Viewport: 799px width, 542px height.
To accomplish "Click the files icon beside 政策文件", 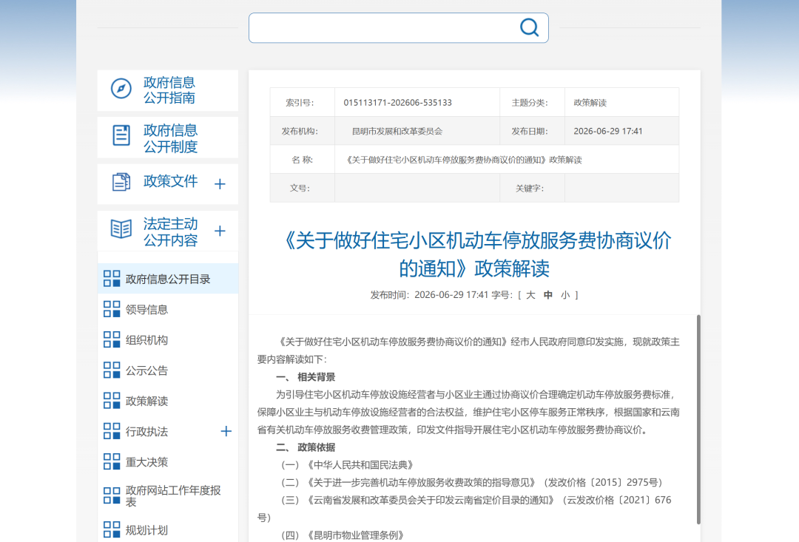I will tap(121, 182).
